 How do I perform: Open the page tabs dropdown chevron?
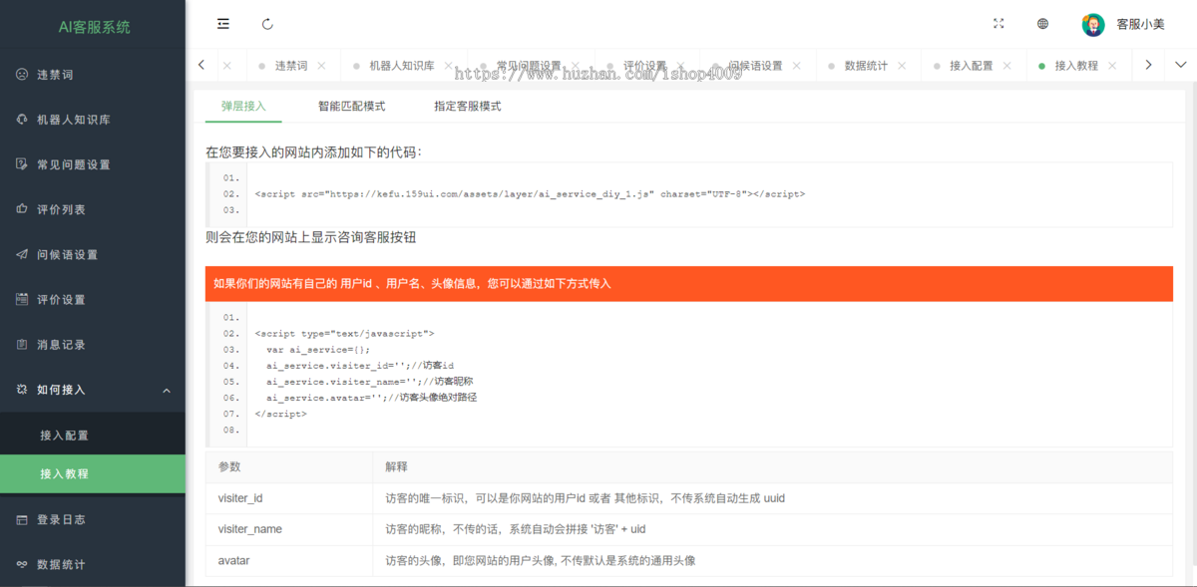pyautogui.click(x=1181, y=65)
